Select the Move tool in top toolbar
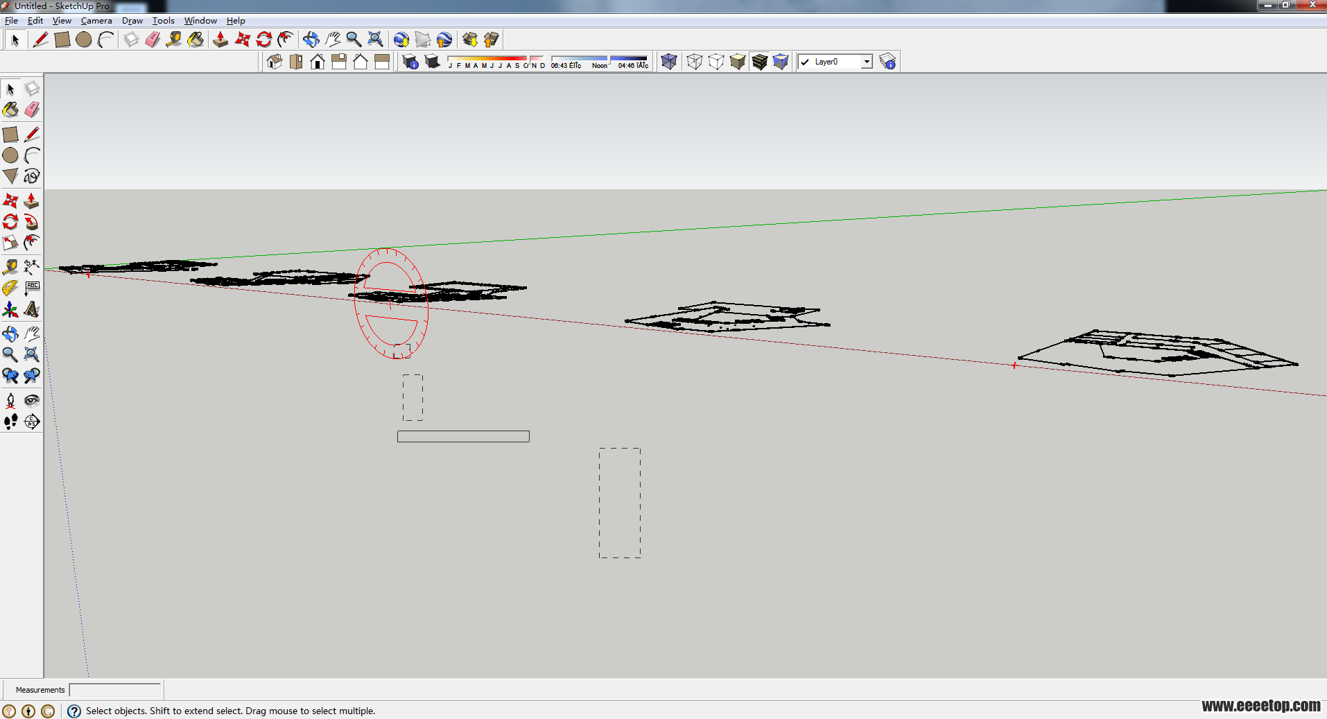The image size is (1327, 719). (242, 40)
